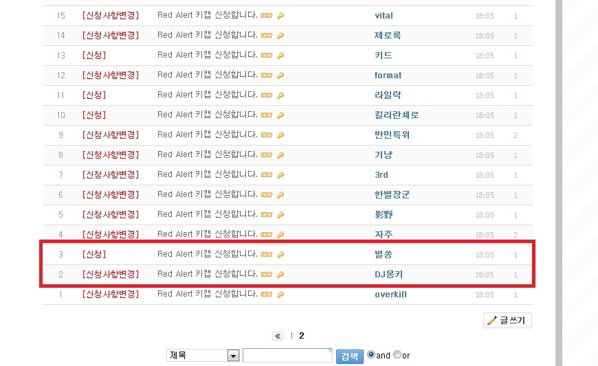Click the NEW badge on 킬리란세로's post
Screen dimensions: 598x366
tap(267, 115)
